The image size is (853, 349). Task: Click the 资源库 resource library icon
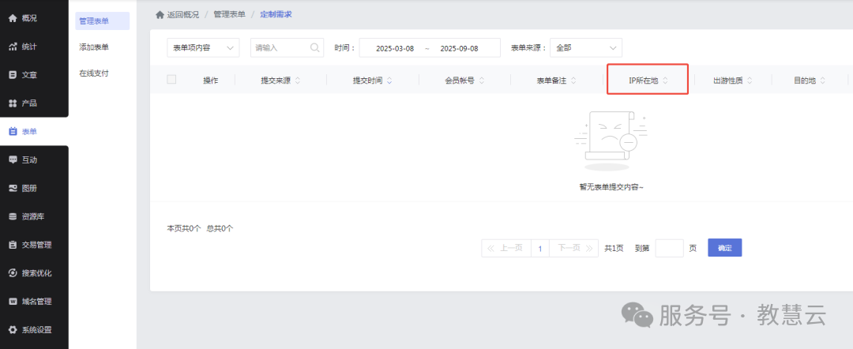(x=13, y=216)
